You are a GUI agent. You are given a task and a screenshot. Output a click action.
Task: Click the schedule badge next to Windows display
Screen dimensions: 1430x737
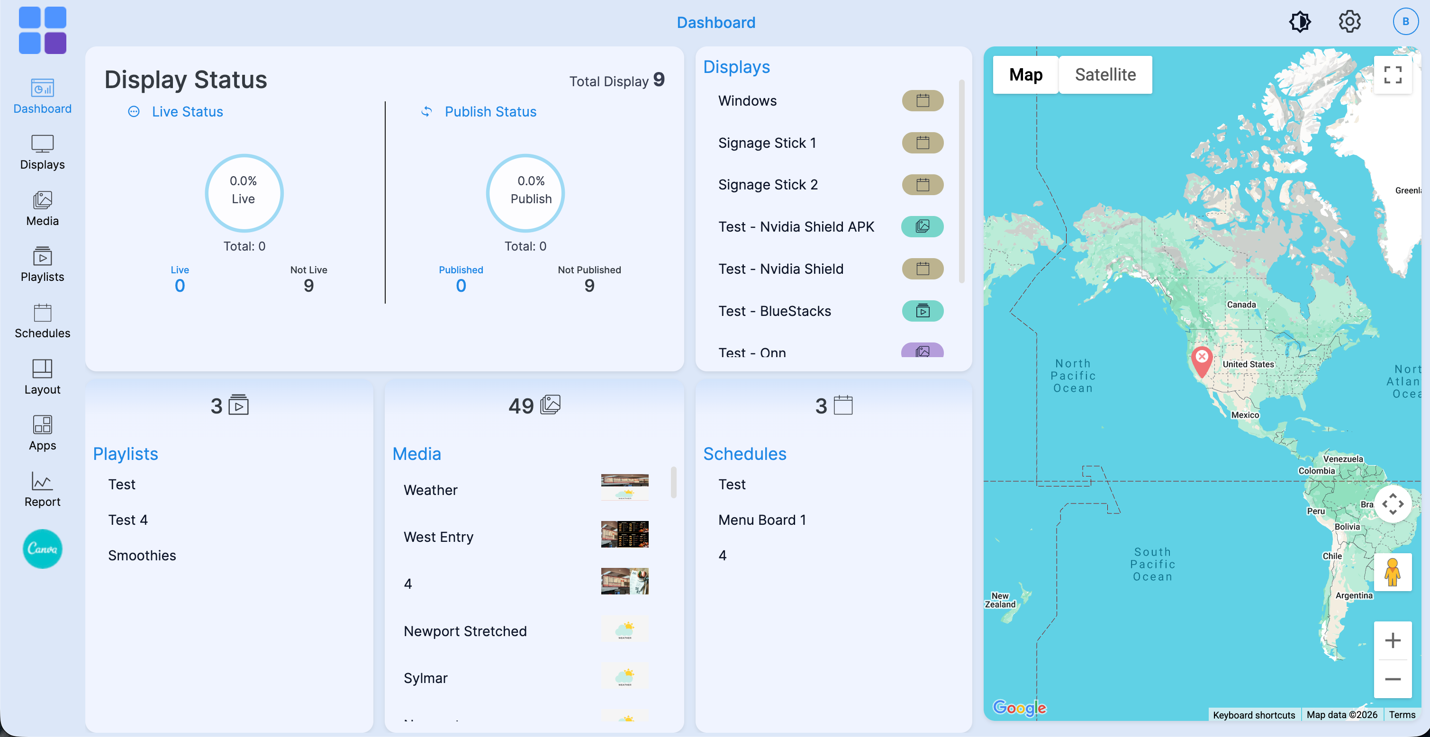coord(923,101)
